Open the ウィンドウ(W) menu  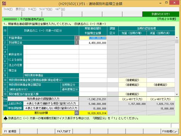point(46,9)
